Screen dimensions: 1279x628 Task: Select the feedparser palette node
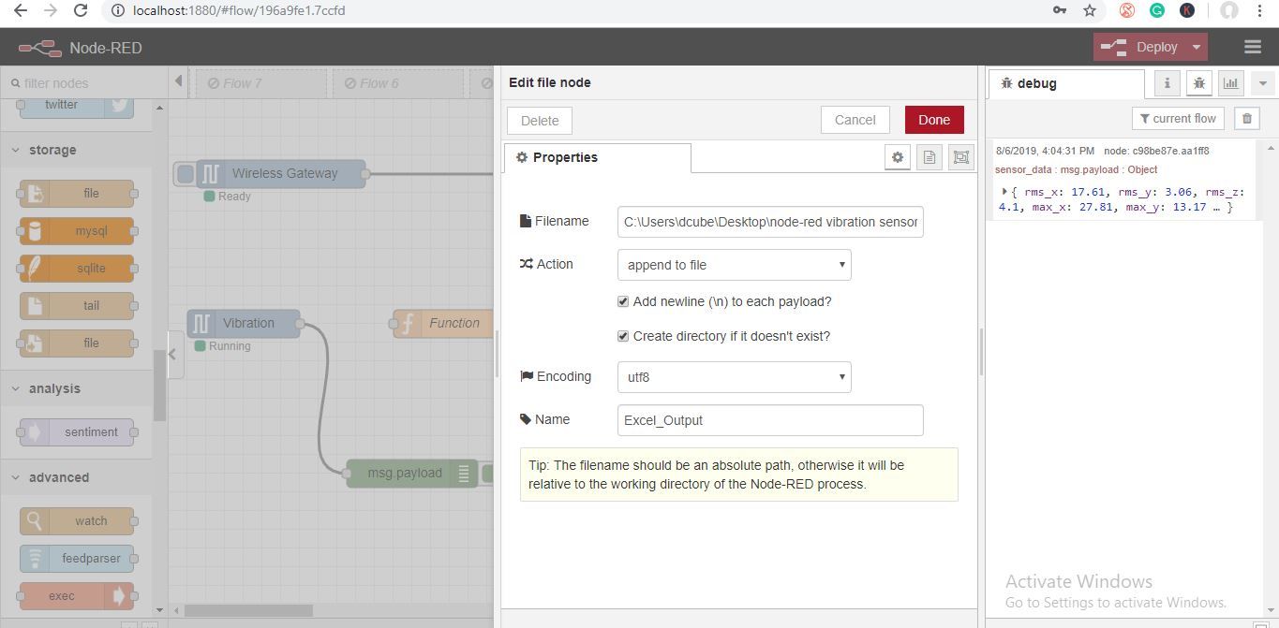(77, 559)
